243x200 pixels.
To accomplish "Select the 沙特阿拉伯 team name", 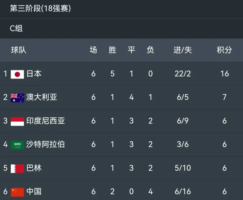I will click(x=45, y=144).
